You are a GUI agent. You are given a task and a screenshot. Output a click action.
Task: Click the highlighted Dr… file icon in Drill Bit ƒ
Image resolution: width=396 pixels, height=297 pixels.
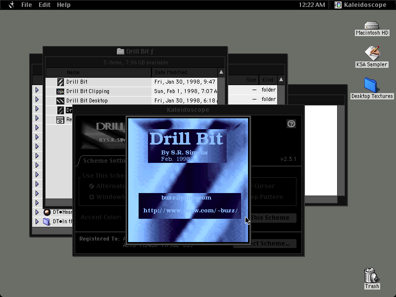coord(60,110)
